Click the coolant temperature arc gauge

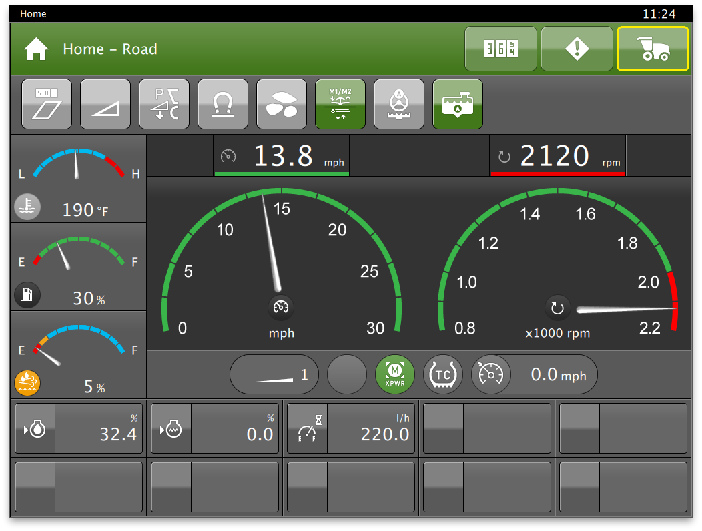tap(78, 164)
